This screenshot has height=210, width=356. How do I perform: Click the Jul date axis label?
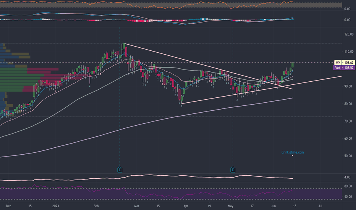320,206
